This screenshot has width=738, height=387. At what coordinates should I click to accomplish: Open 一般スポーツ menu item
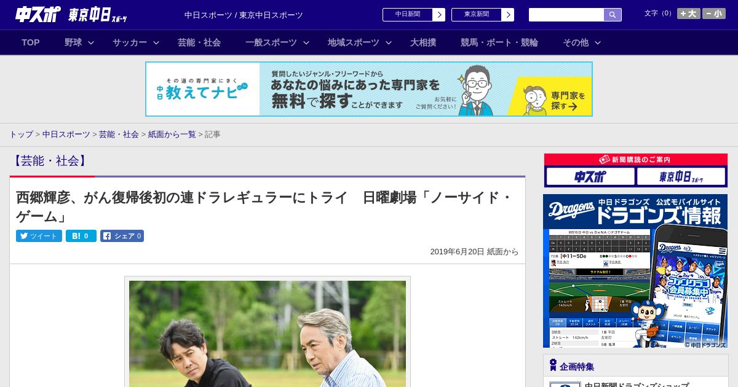[271, 42]
